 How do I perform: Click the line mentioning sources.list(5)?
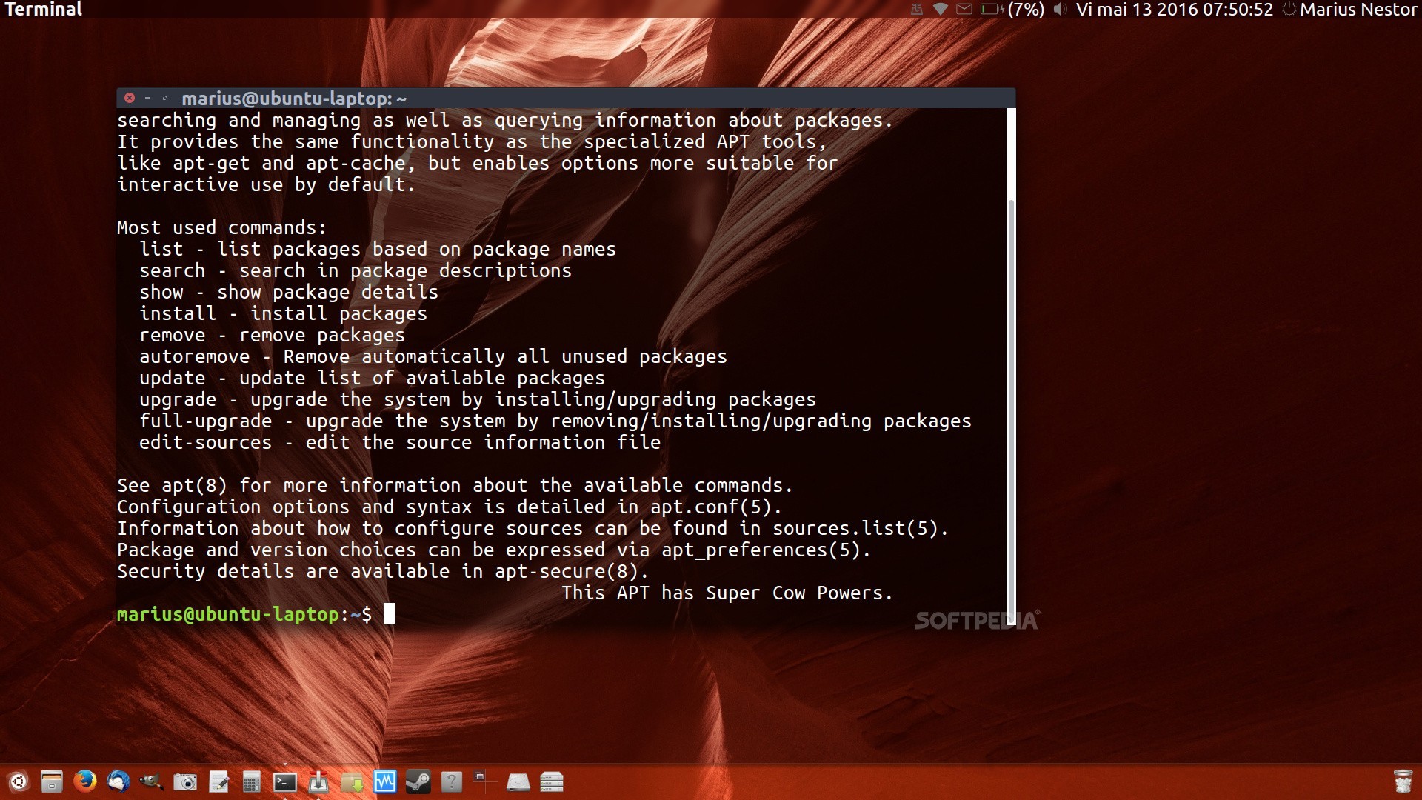click(x=533, y=528)
